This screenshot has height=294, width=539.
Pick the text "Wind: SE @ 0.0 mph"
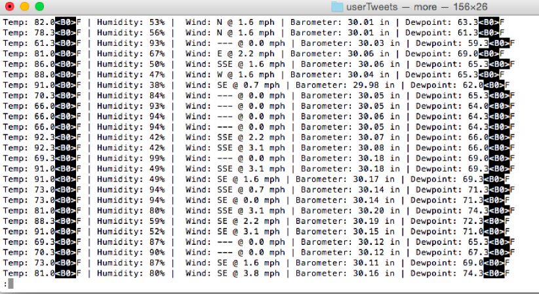(233, 200)
